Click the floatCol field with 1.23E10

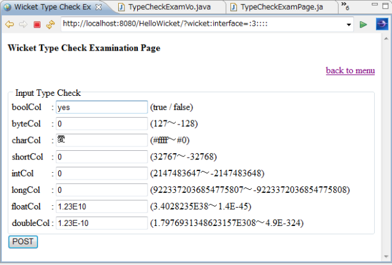coord(102,206)
